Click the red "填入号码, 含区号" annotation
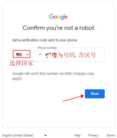The width and height of the screenshot is (117, 138). point(74,55)
